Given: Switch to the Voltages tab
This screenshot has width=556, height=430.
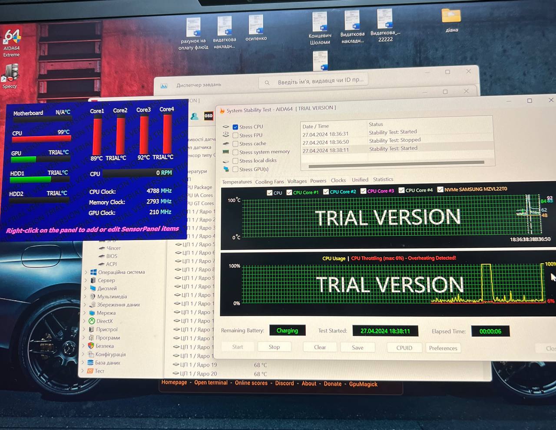Looking at the screenshot, I should click(297, 181).
